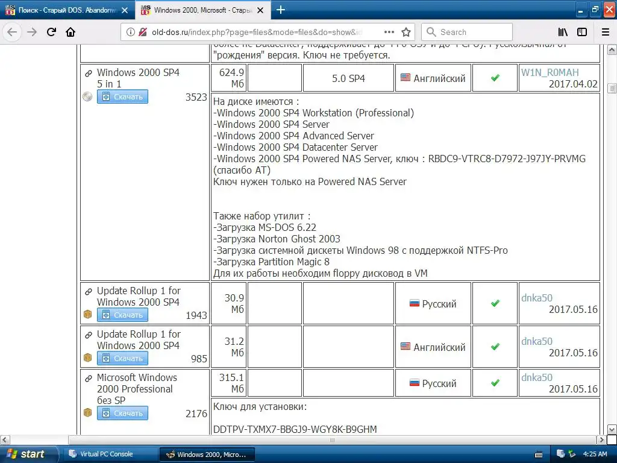Go back with the browser back arrow
This screenshot has height=463, width=617.
[12, 32]
